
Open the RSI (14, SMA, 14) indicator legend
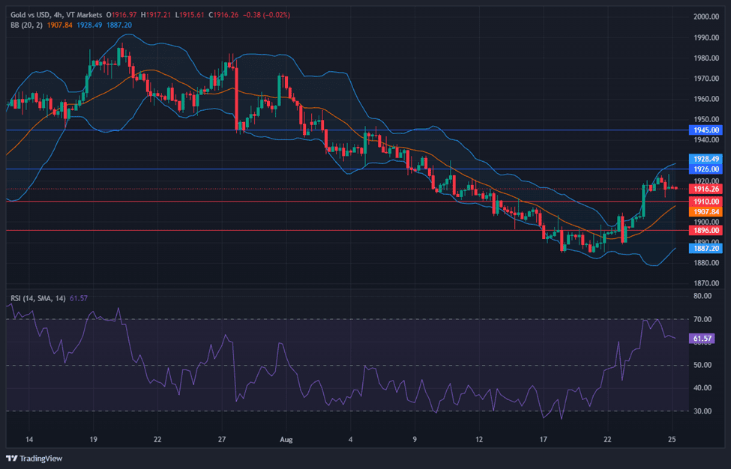click(x=38, y=298)
